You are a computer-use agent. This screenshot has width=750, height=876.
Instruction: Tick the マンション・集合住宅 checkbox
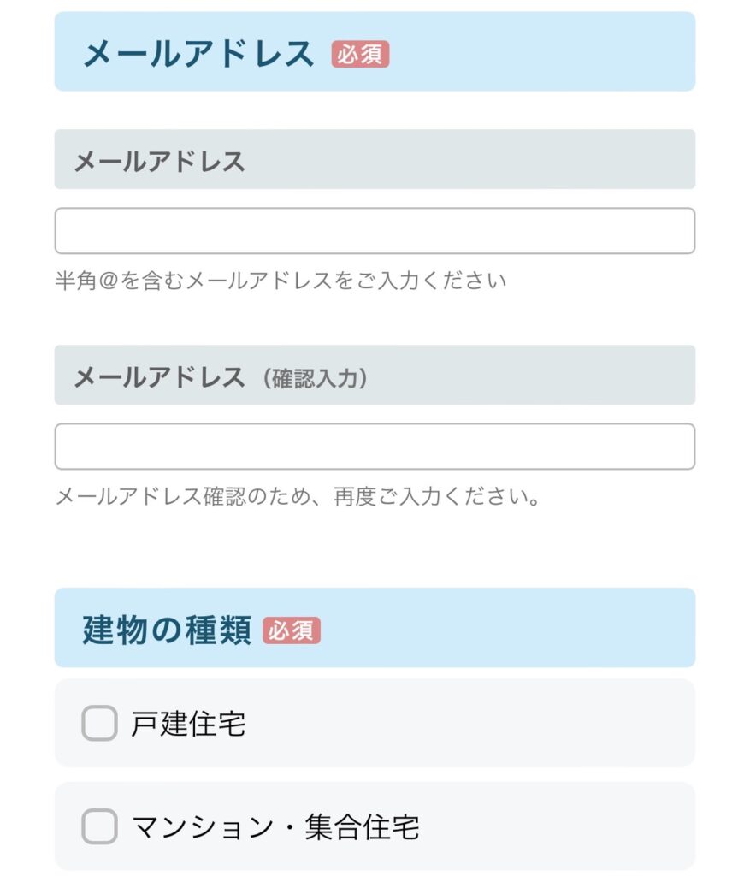pyautogui.click(x=99, y=826)
